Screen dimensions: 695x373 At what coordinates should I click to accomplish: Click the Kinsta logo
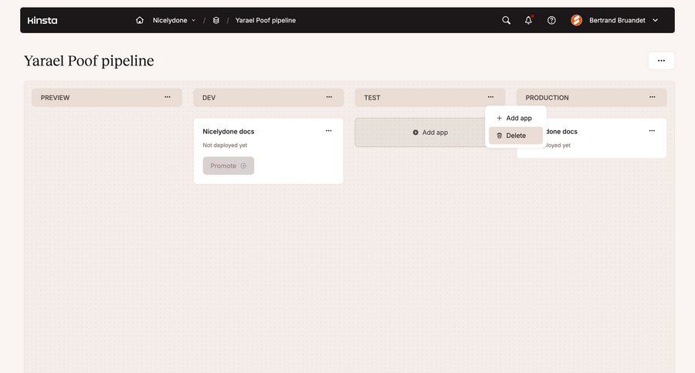(42, 20)
